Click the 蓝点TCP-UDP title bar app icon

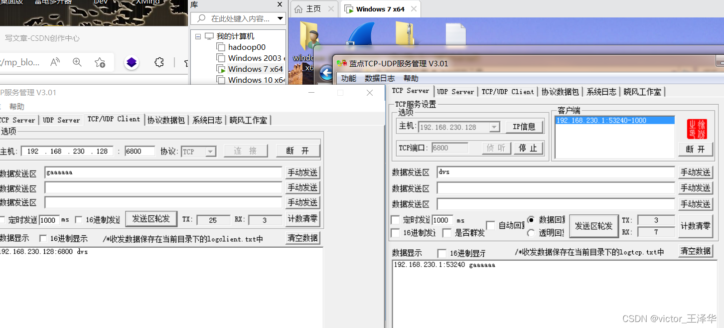point(342,63)
